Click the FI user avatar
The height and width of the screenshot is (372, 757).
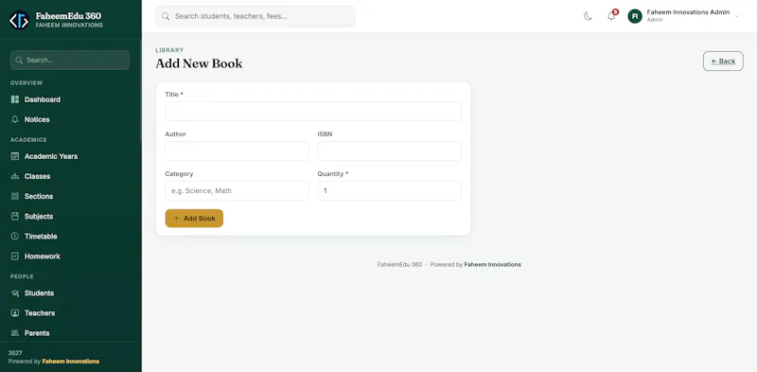[x=635, y=16]
